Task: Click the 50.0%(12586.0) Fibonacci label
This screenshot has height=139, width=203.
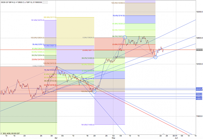Action: tap(38, 52)
